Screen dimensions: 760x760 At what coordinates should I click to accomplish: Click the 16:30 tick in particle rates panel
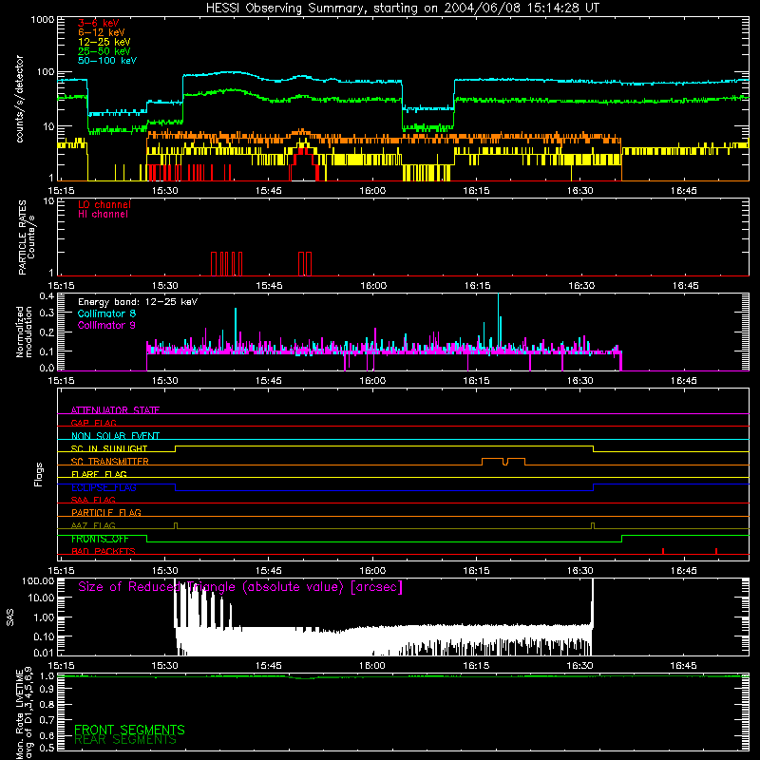[580, 286]
